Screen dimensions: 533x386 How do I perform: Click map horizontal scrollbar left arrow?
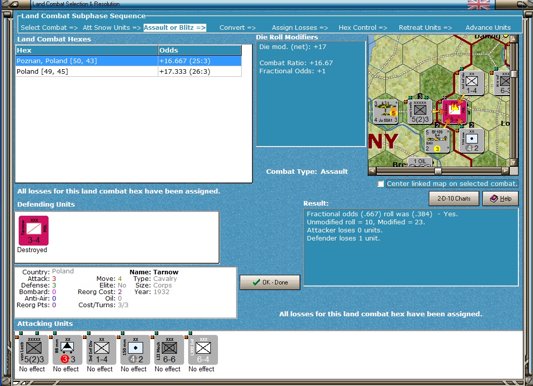(372, 171)
